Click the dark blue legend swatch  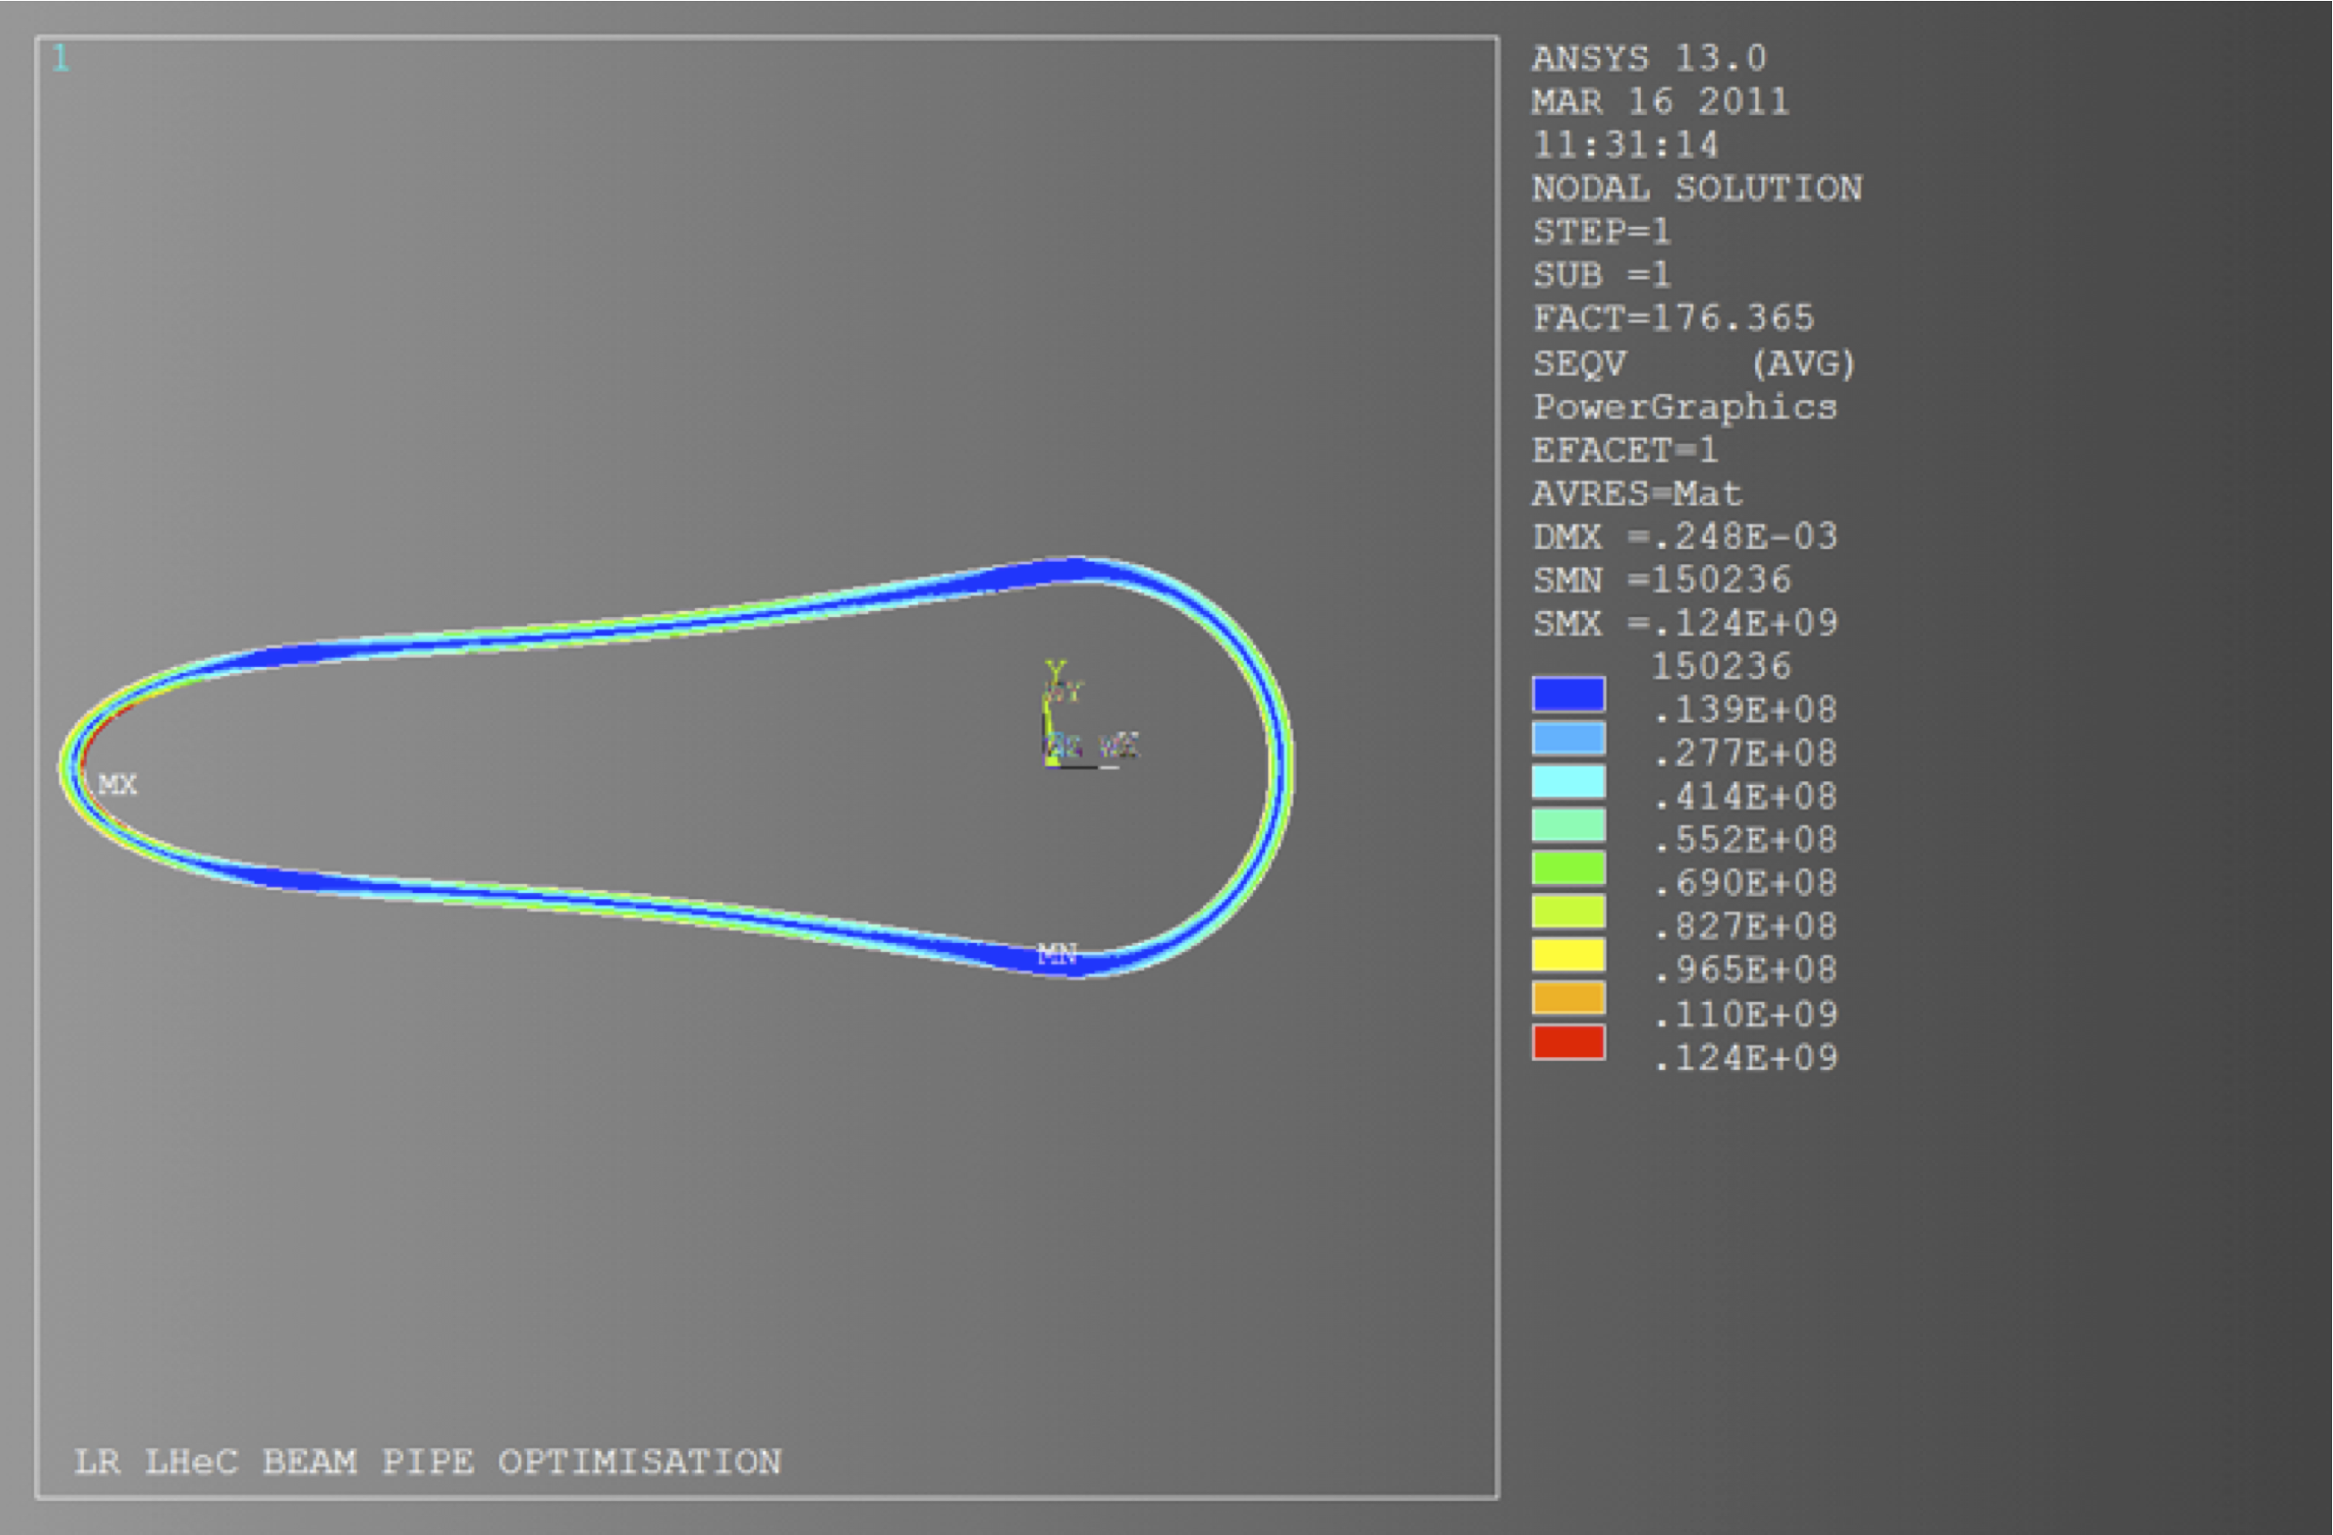pos(1568,694)
